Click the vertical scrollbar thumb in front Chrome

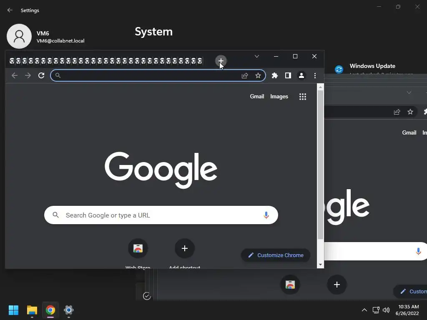[321, 165]
